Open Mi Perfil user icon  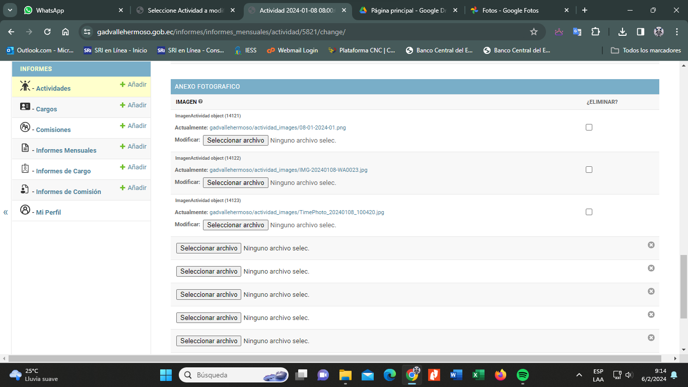tap(25, 210)
